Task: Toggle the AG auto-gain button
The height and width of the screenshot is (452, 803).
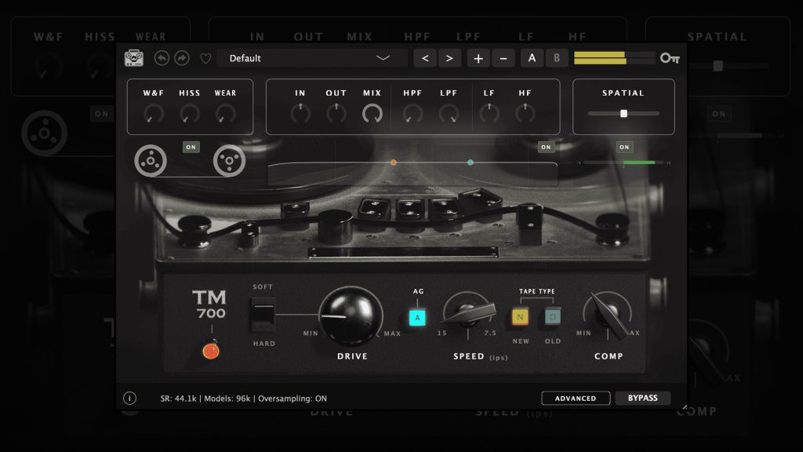Action: [418, 317]
